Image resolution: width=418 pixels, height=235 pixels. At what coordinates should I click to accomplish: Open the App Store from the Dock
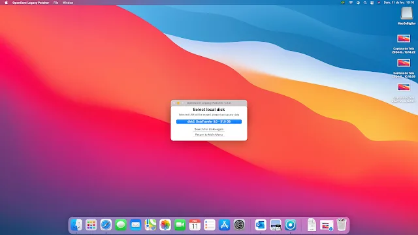(225, 225)
